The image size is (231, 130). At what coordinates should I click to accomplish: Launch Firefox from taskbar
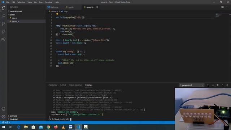(56, 127)
